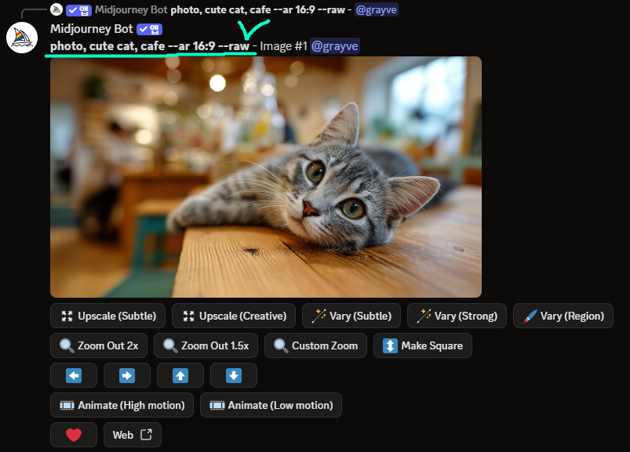Pan image left with left arrow

pyautogui.click(x=74, y=375)
